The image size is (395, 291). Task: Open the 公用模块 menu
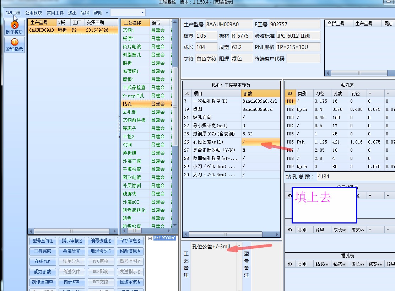coord(33,13)
